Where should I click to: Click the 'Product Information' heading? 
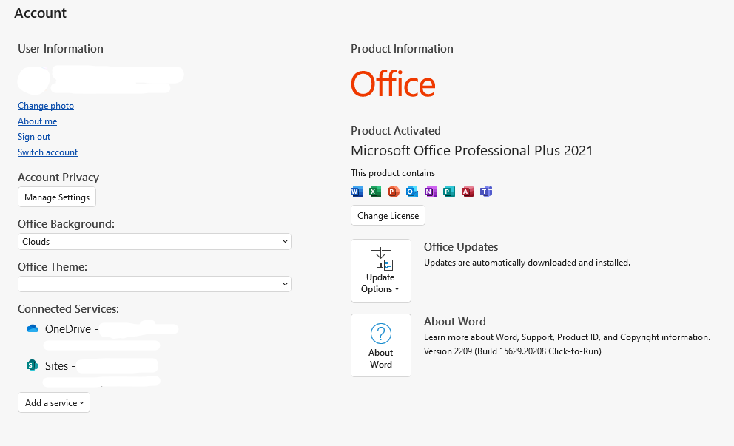click(x=402, y=49)
